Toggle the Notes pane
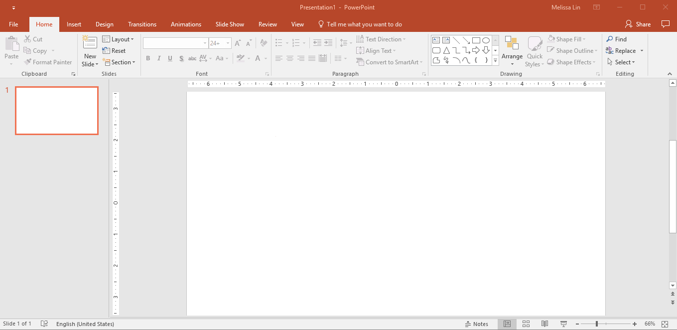The width and height of the screenshot is (677, 330). [476, 324]
